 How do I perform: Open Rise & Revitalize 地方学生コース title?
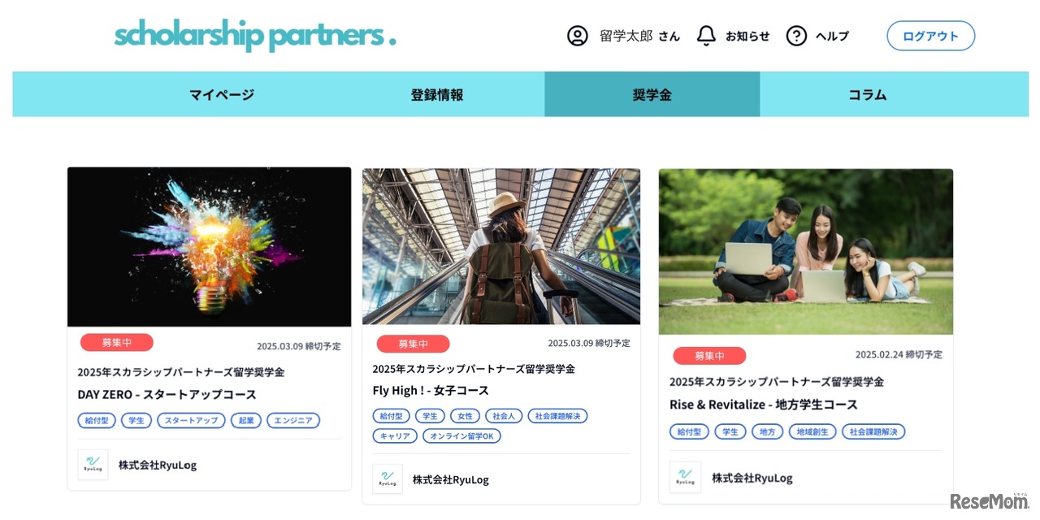764,405
